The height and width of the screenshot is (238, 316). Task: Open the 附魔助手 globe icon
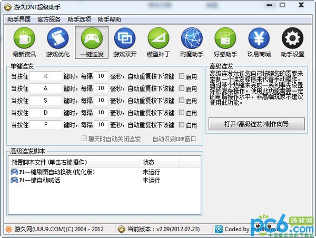[x=192, y=38]
